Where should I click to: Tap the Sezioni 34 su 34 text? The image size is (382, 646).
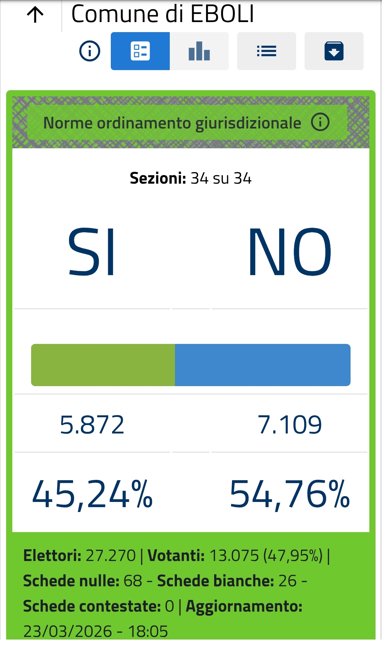pos(191,178)
